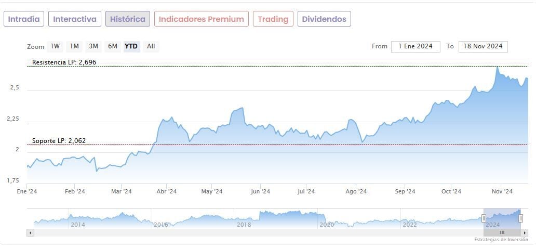Image resolution: width=536 pixels, height=248 pixels.
Task: Click the To date field
Action: pyautogui.click(x=483, y=46)
